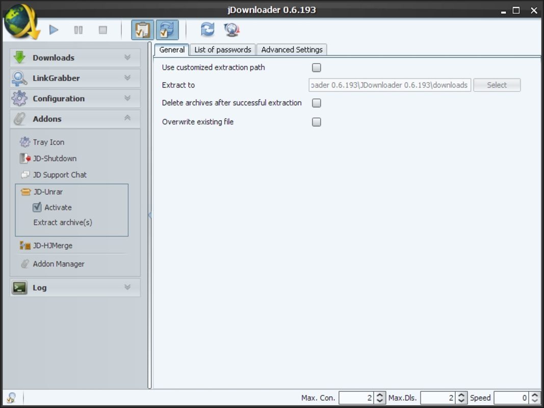544x408 pixels.
Task: Expand the Downloads section
Action: (127, 58)
